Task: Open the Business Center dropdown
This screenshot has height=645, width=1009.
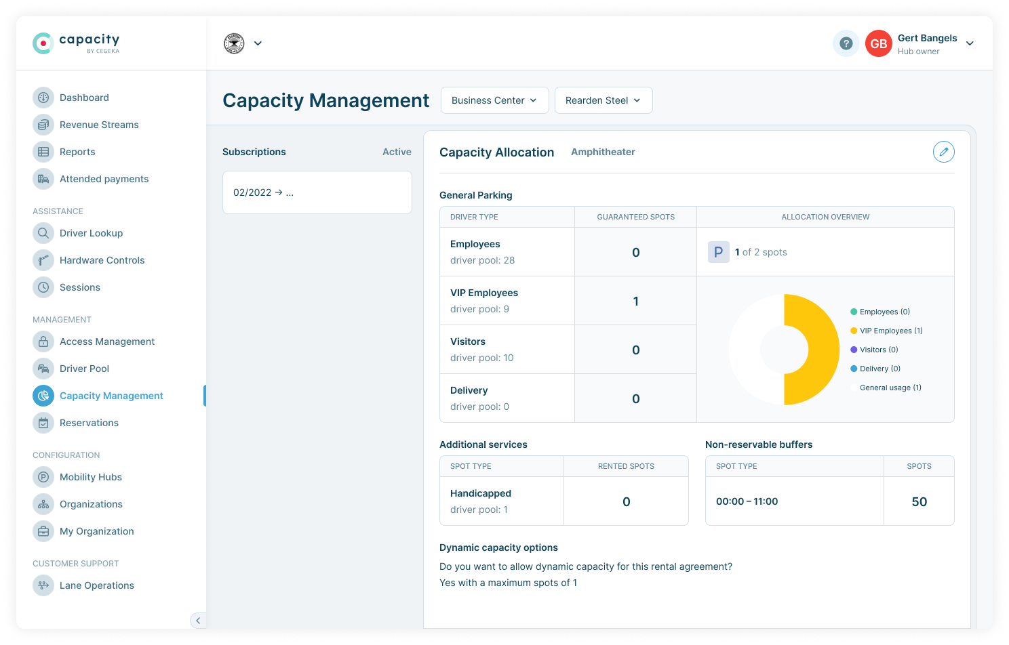Action: (494, 100)
